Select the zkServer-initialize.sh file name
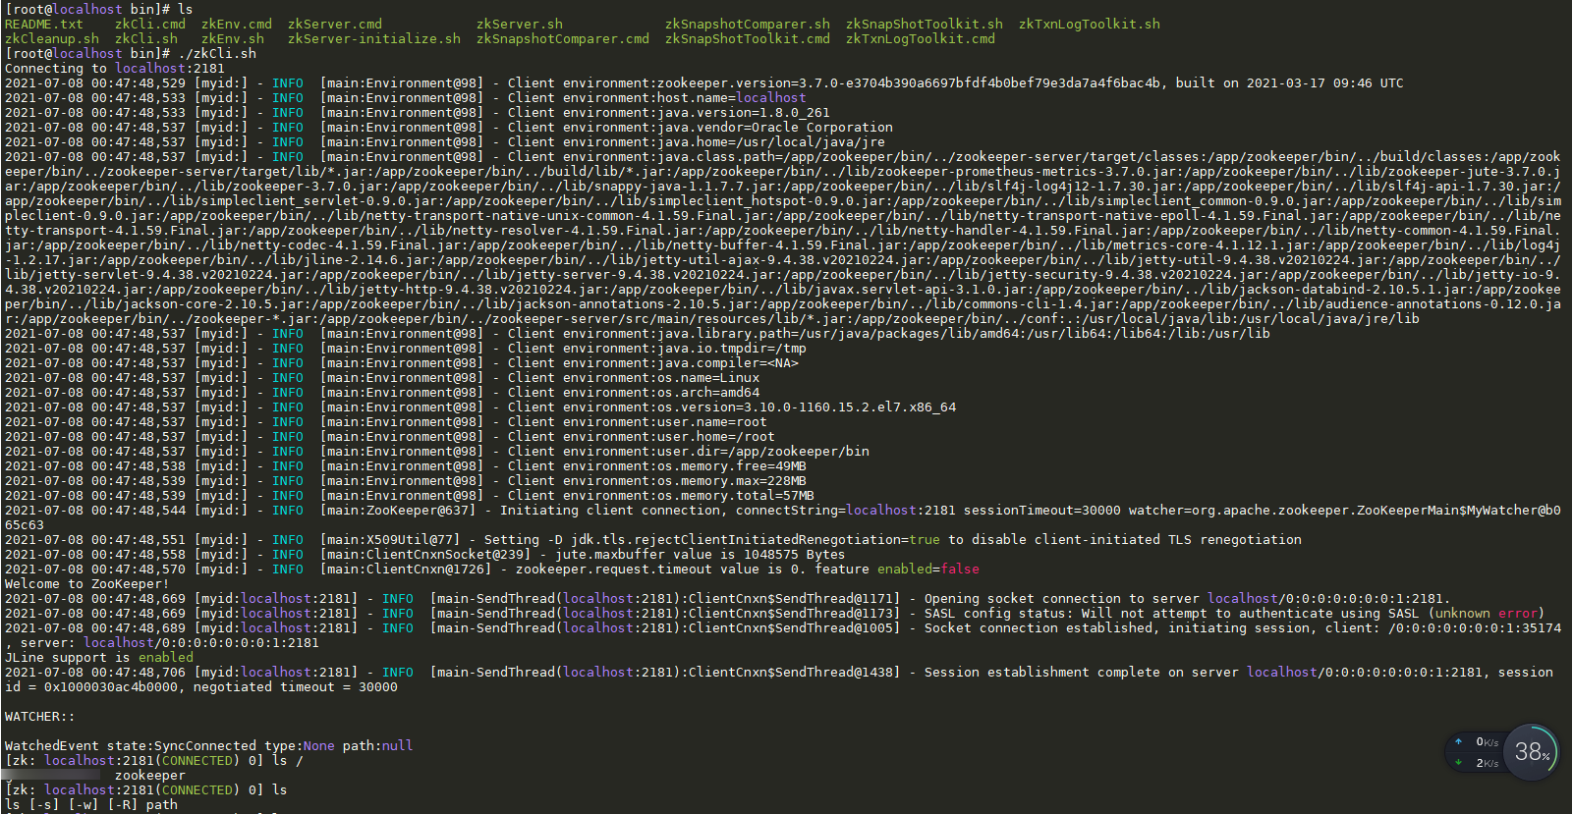The width and height of the screenshot is (1573, 814). click(374, 38)
